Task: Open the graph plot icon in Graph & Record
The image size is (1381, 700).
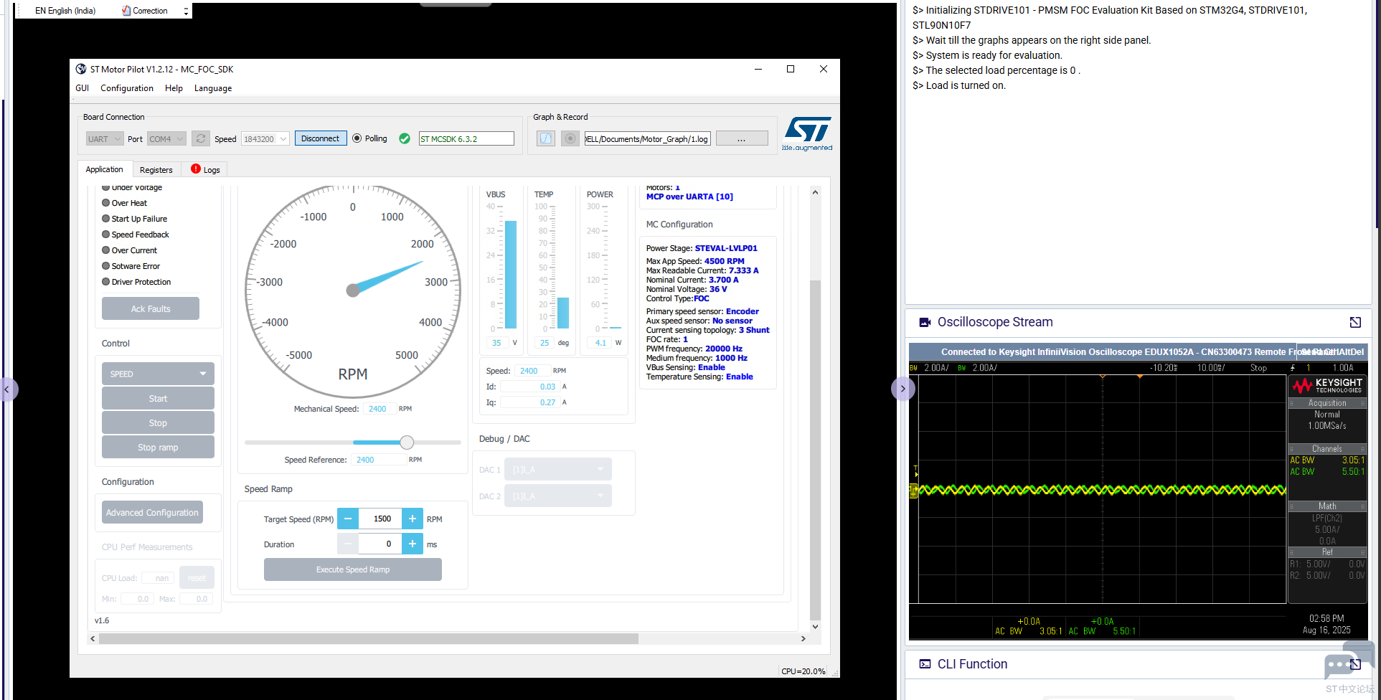Action: pyautogui.click(x=546, y=138)
